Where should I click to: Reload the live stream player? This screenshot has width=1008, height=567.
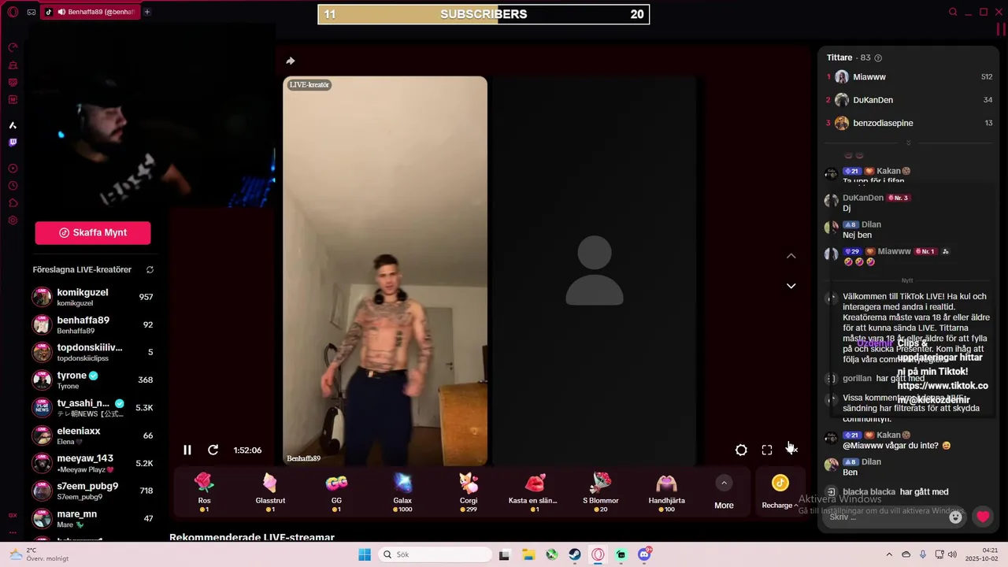(213, 450)
